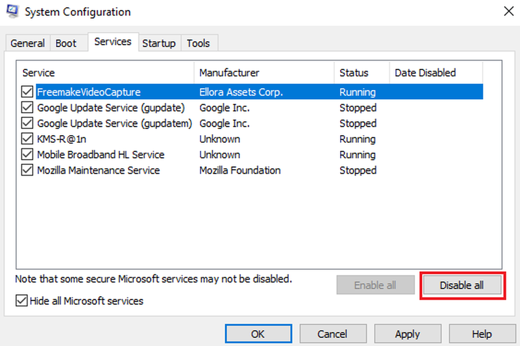Click the System Configuration title bar icon

pyautogui.click(x=12, y=11)
